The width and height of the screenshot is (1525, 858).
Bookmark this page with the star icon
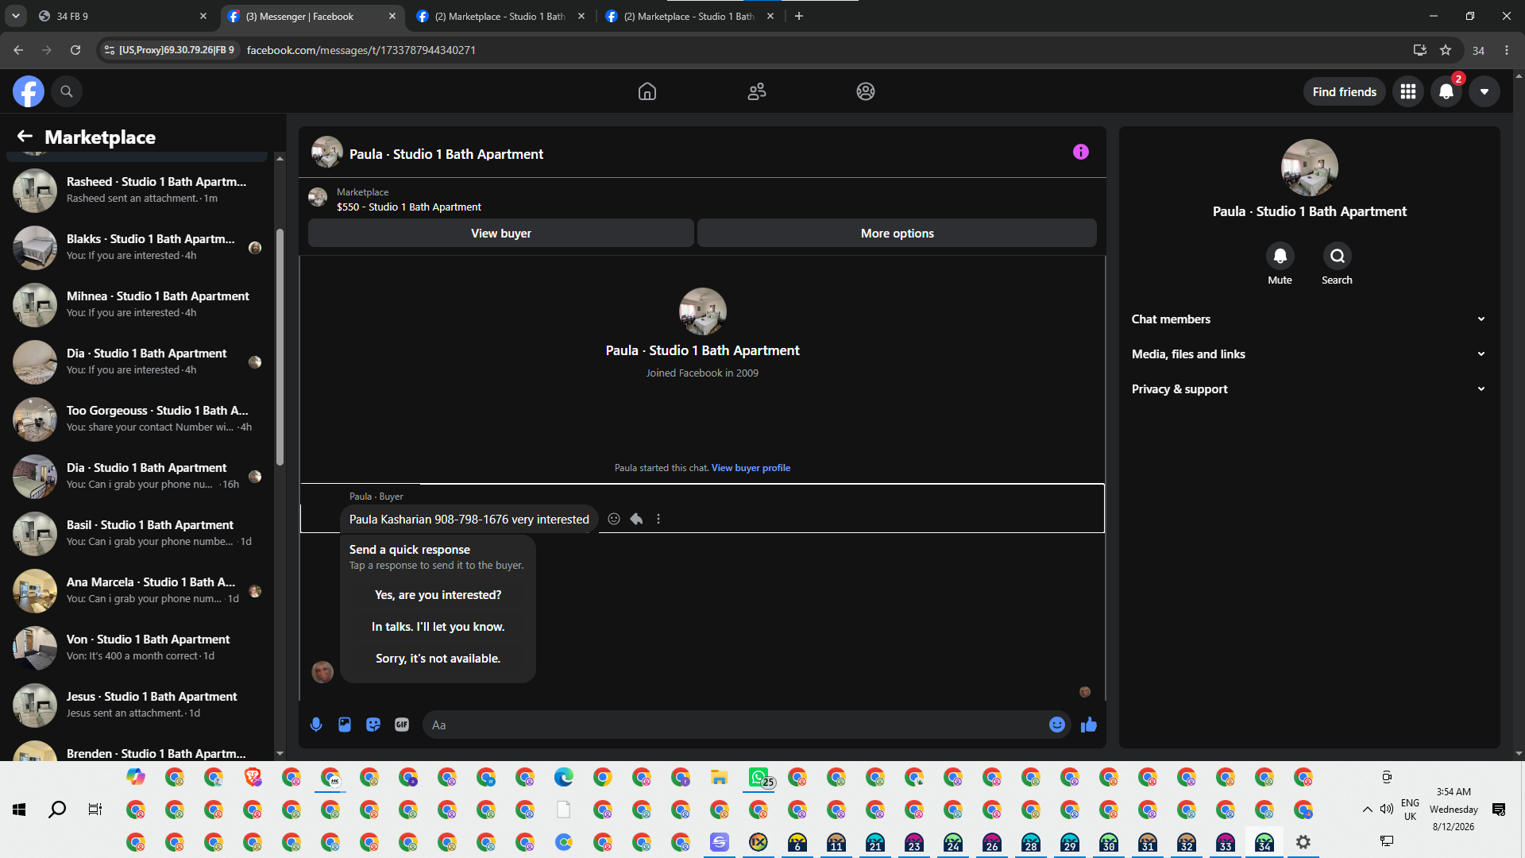[1446, 50]
